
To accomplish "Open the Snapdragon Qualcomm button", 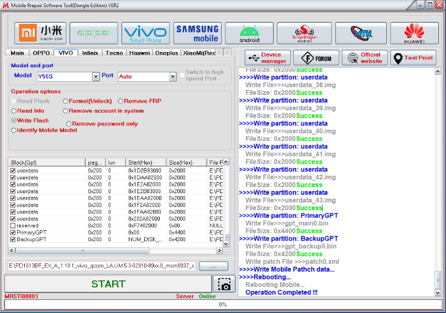I will pyautogui.click(x=304, y=33).
